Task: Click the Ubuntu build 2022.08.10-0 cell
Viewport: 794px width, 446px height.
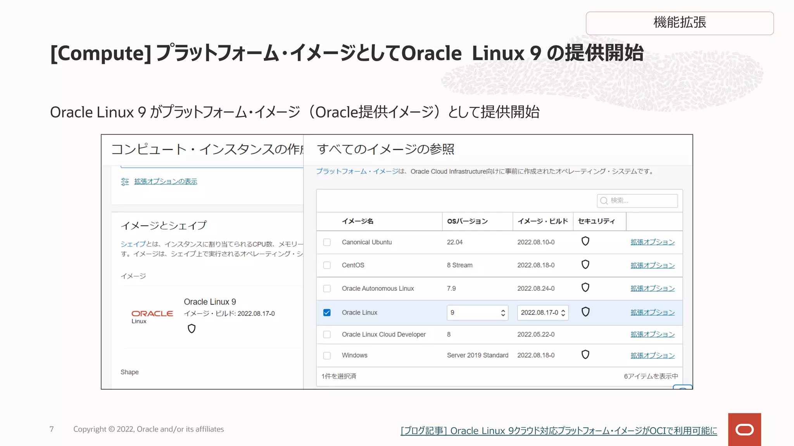Action: 536,242
